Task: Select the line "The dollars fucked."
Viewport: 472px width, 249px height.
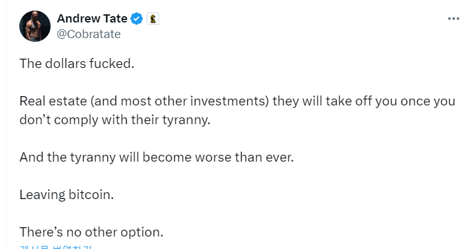Action: (77, 64)
